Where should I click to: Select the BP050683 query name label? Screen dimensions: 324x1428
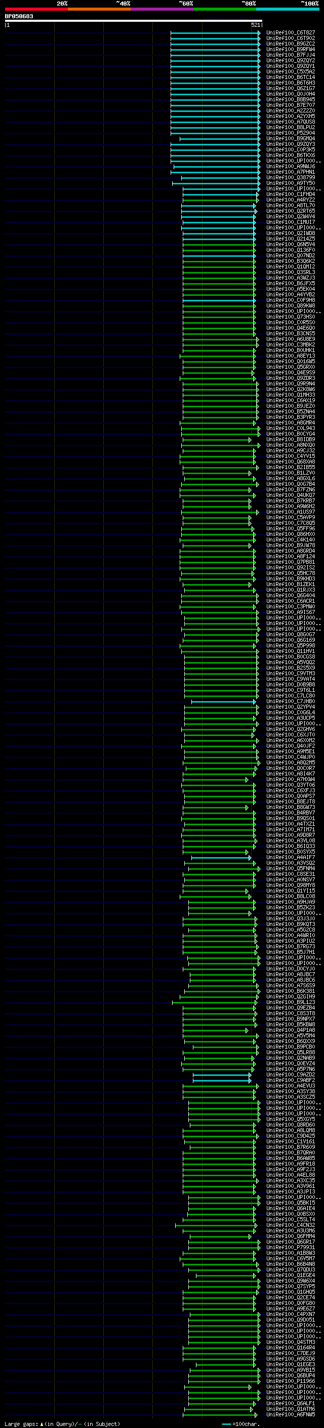pos(19,16)
